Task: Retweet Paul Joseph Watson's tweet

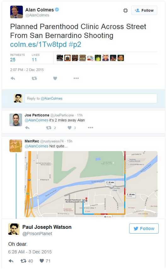Action: 23,261
